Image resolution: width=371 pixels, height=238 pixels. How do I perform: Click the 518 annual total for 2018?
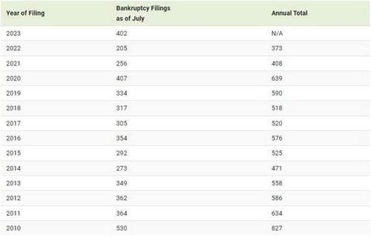277,108
